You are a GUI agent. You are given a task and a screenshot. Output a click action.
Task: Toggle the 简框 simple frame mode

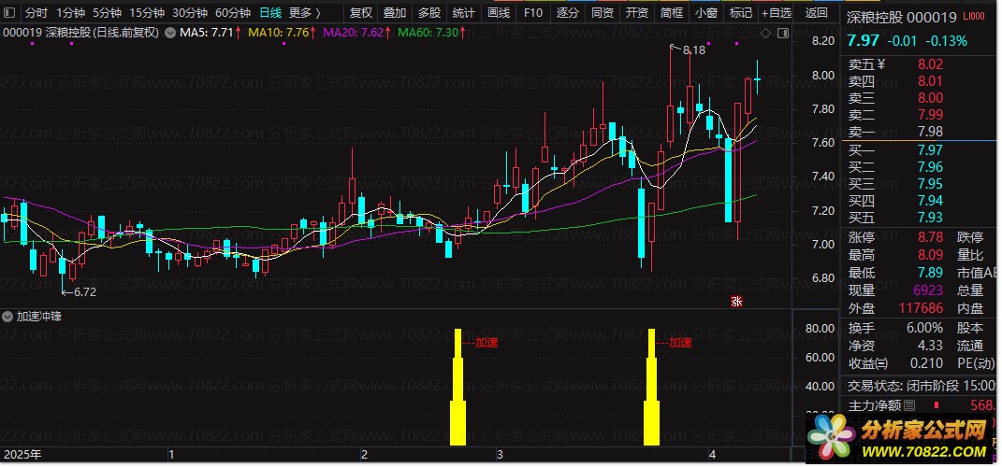coord(672,12)
